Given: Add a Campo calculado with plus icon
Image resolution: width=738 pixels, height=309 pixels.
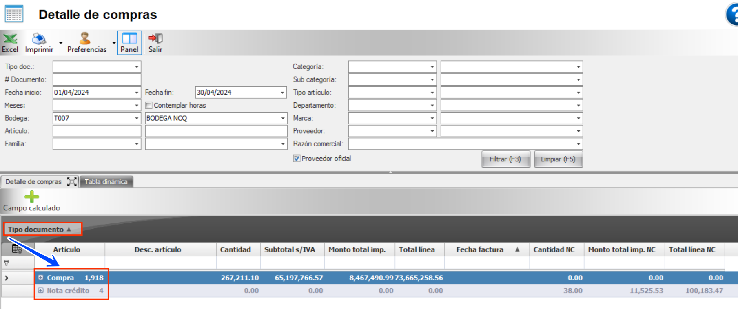Looking at the screenshot, I should (31, 197).
